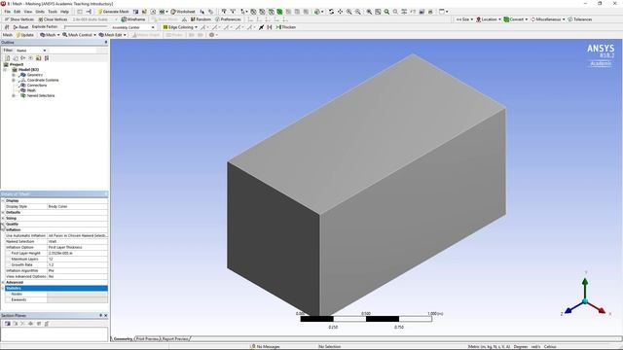Open the Tools menu

coord(53,12)
